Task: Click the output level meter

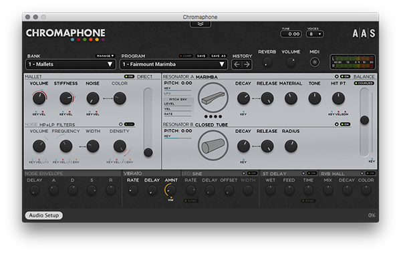Action: click(x=353, y=62)
